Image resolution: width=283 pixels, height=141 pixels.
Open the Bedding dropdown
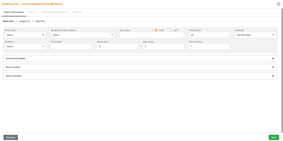click(25, 46)
